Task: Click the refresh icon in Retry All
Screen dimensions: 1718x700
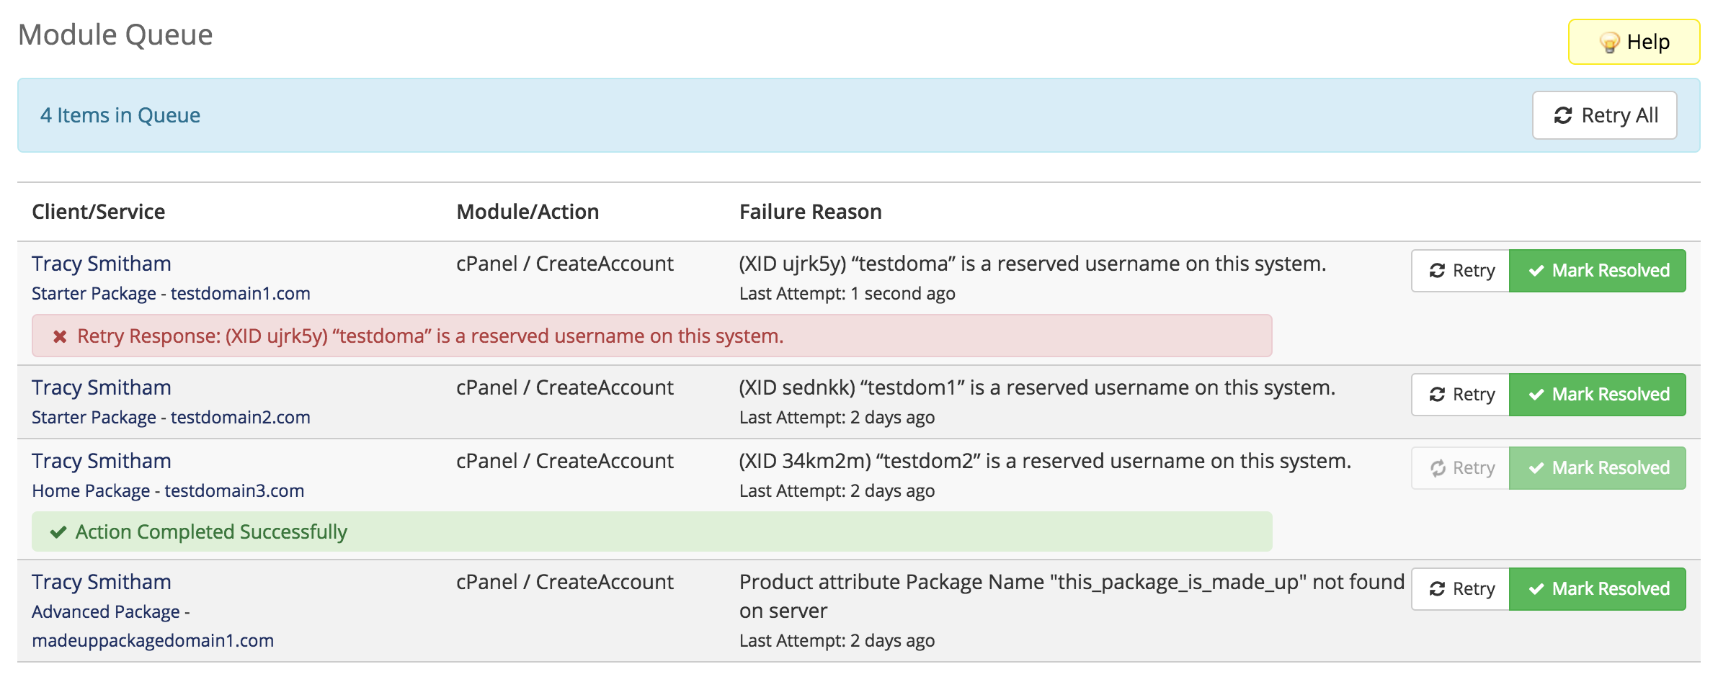Action: 1563,115
